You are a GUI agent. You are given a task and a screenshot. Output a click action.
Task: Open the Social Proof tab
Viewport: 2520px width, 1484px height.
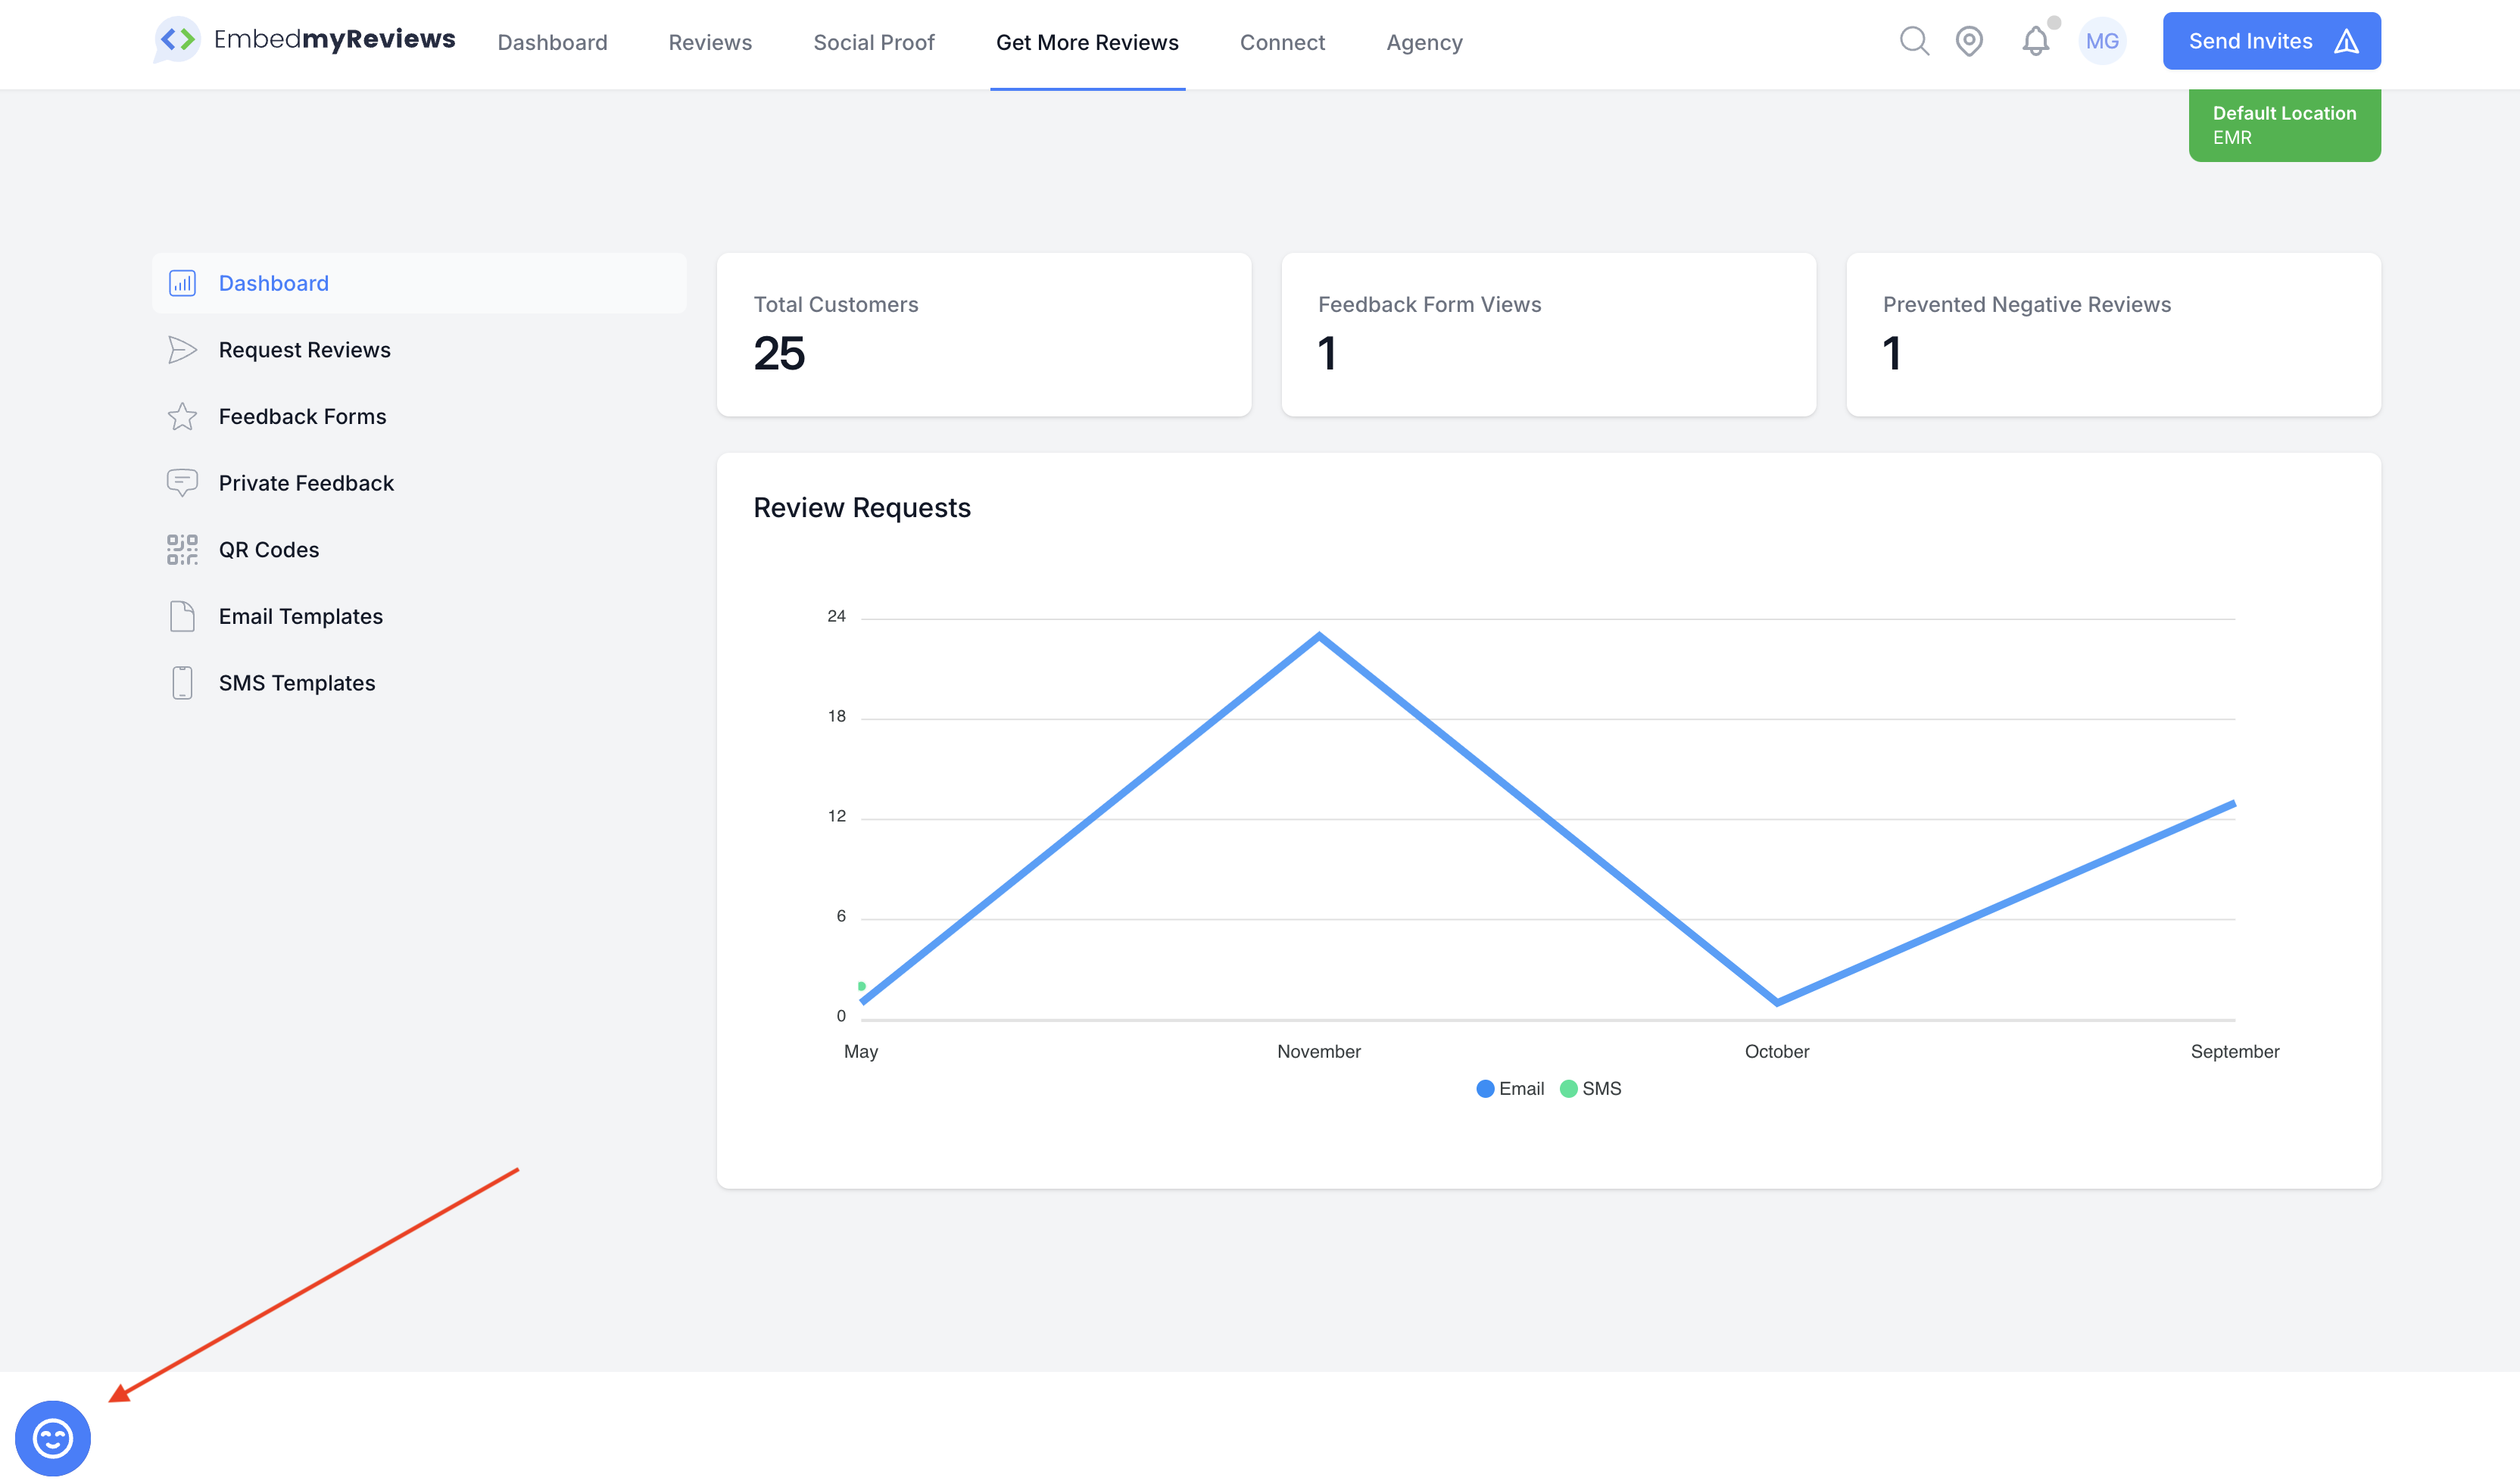[x=874, y=42]
